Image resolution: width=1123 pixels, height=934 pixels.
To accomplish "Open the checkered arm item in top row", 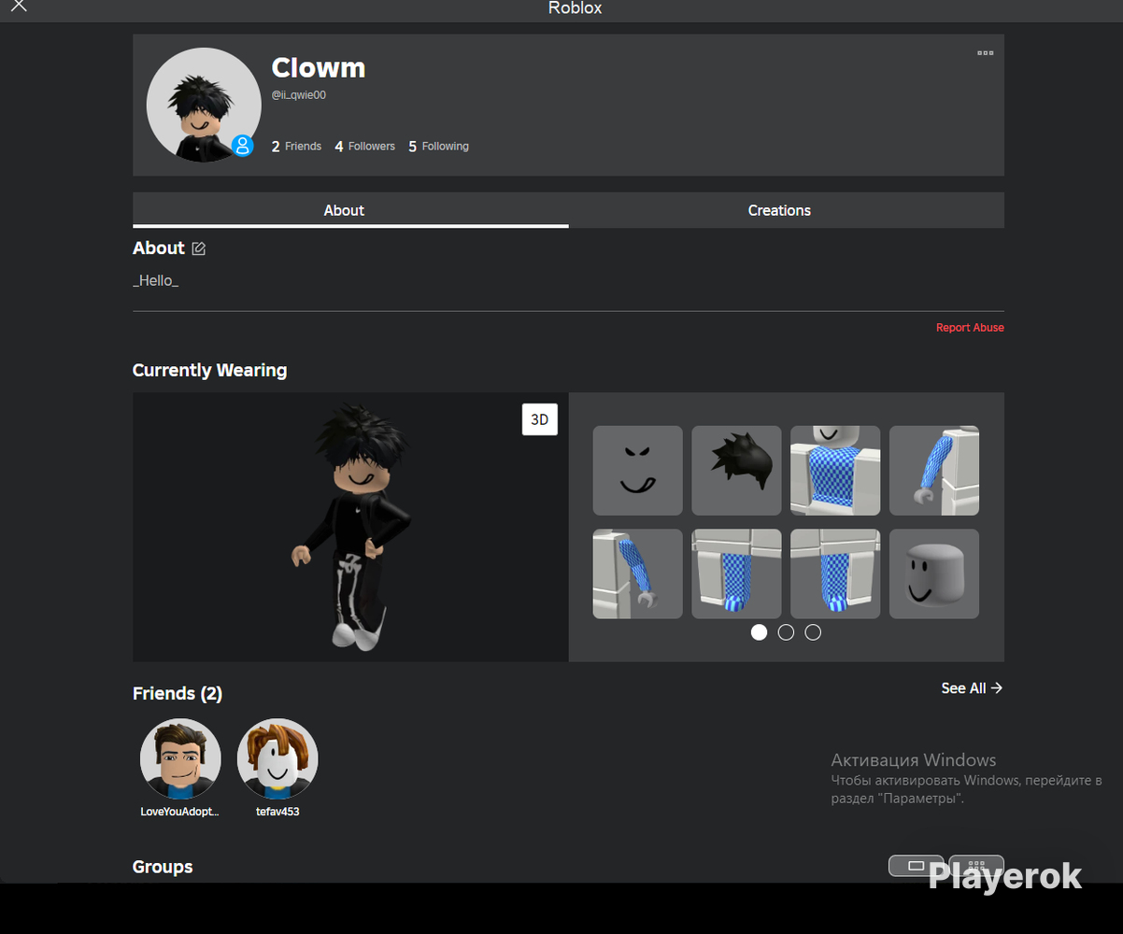I will click(934, 471).
